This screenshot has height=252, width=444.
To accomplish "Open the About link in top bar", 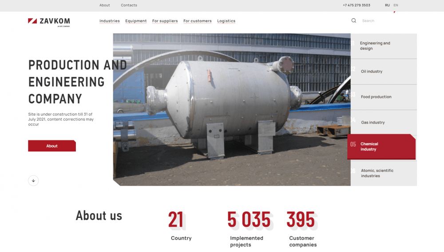I will tap(104, 5).
